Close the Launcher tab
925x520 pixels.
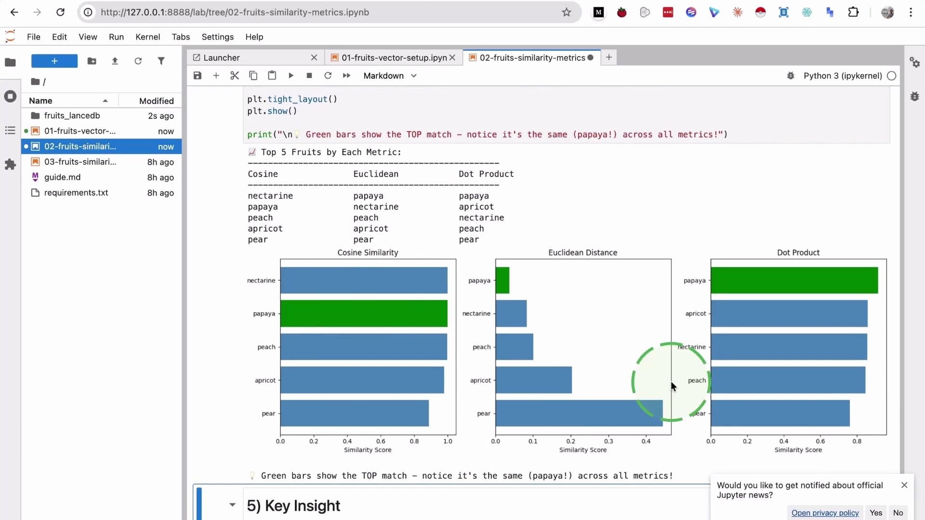tap(314, 58)
